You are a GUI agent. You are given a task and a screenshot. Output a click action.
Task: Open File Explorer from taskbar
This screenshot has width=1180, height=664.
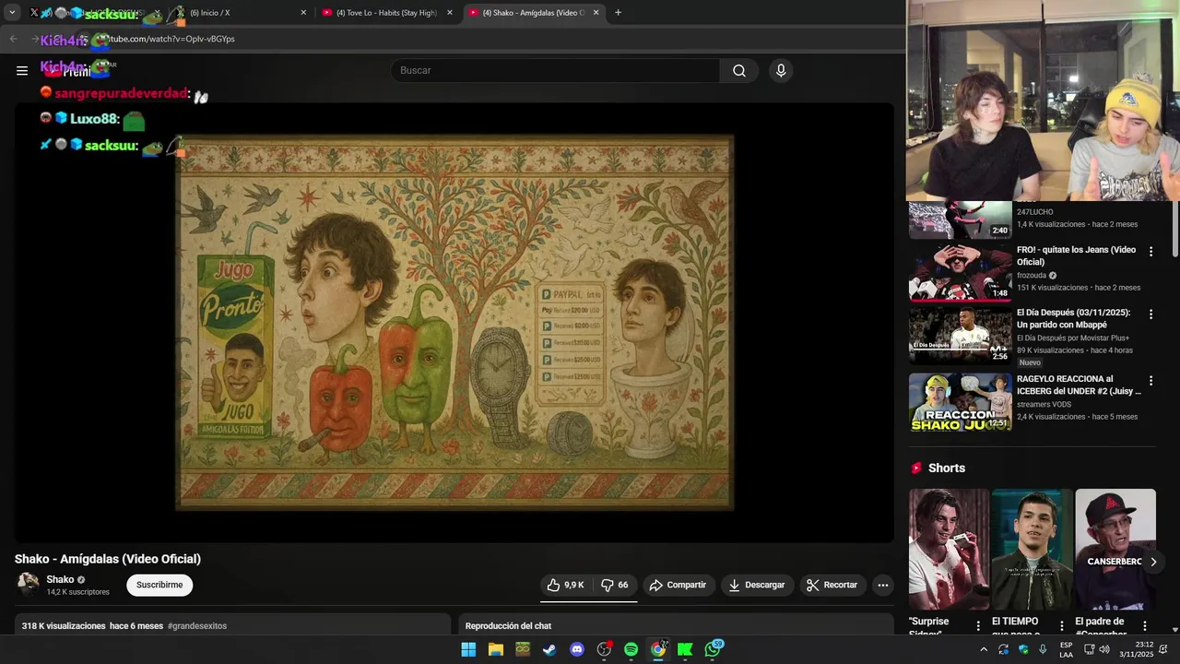click(x=495, y=649)
